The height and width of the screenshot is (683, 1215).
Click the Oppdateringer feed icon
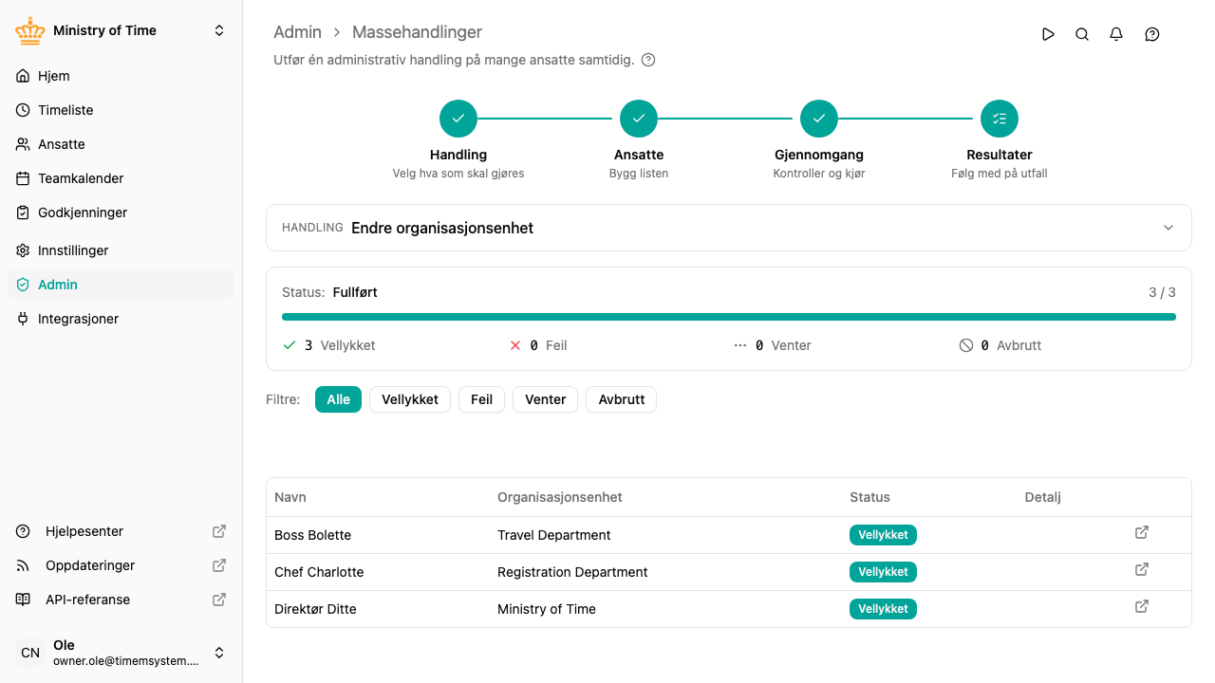coord(23,565)
